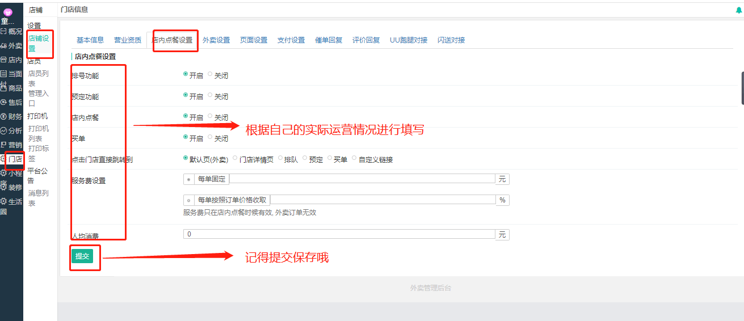Open 打印标签 in the submenu
This screenshot has height=321, width=744.
click(39, 153)
